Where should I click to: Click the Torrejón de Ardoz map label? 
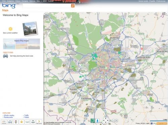click(x=143, y=57)
